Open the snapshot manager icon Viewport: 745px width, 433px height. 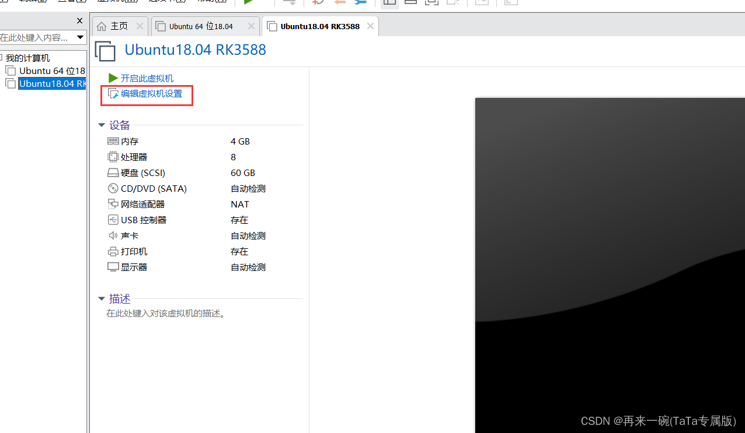pyautogui.click(x=360, y=3)
